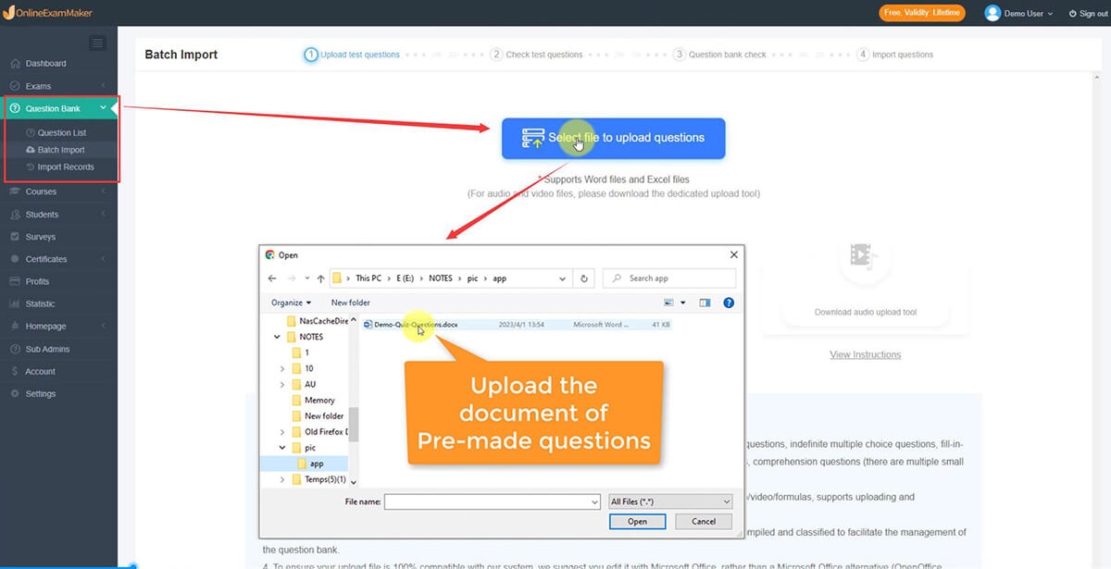Image resolution: width=1111 pixels, height=569 pixels.
Task: Go to Question List
Action: 61,133
